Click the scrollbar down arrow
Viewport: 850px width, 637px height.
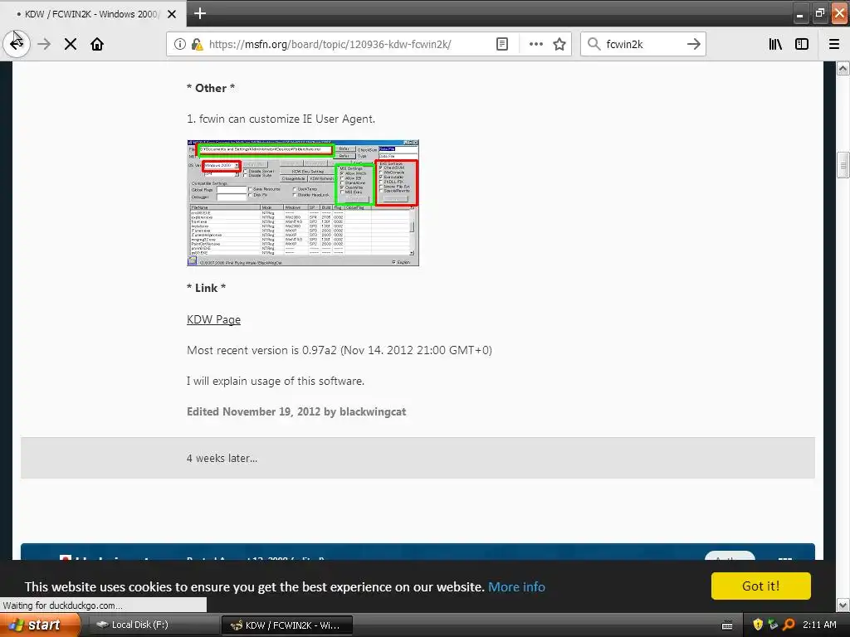[x=843, y=605]
